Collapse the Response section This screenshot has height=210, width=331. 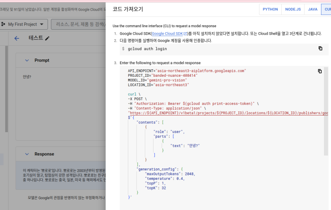click(x=27, y=154)
